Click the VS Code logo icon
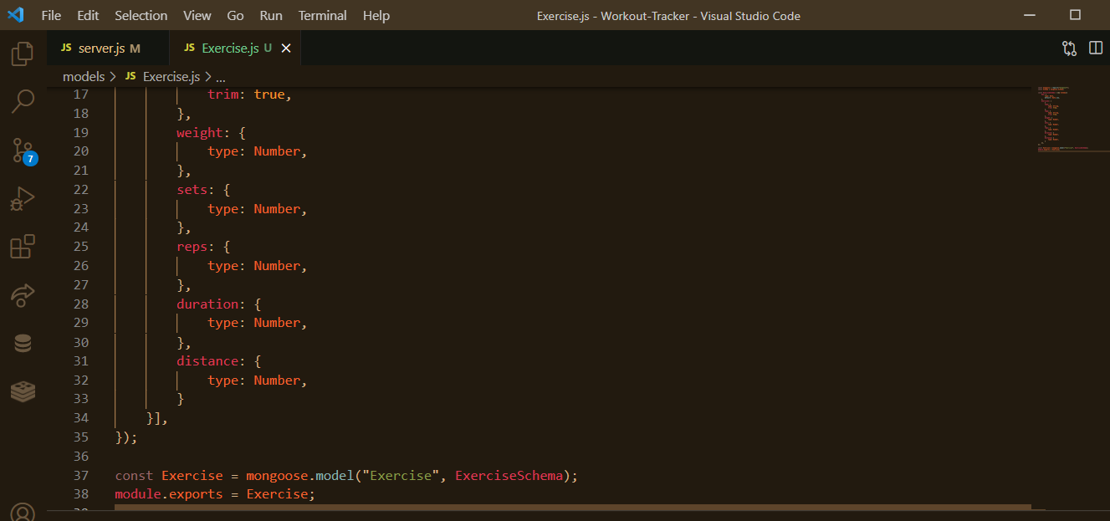The width and height of the screenshot is (1110, 521). click(x=16, y=15)
